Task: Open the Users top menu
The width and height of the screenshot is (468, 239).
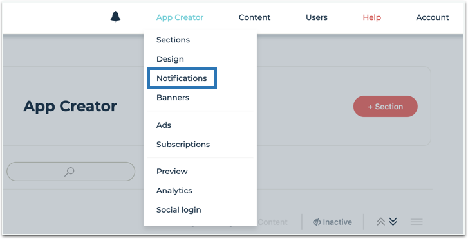Action: click(x=317, y=17)
